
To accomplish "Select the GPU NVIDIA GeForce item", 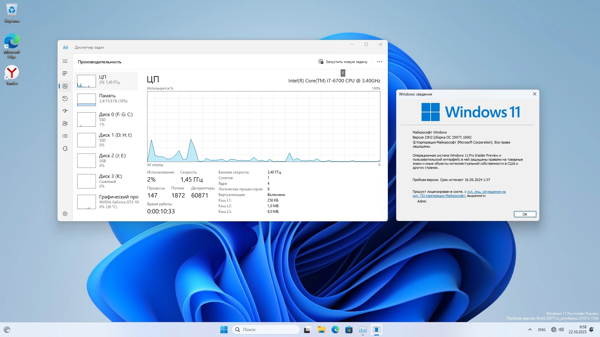I will (x=106, y=202).
